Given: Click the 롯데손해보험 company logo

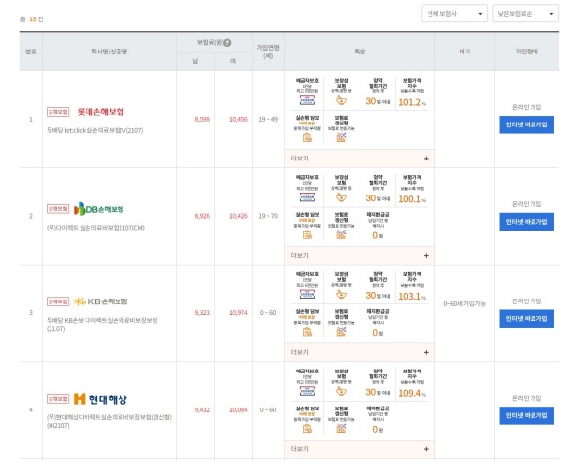Looking at the screenshot, I should coord(100,112).
